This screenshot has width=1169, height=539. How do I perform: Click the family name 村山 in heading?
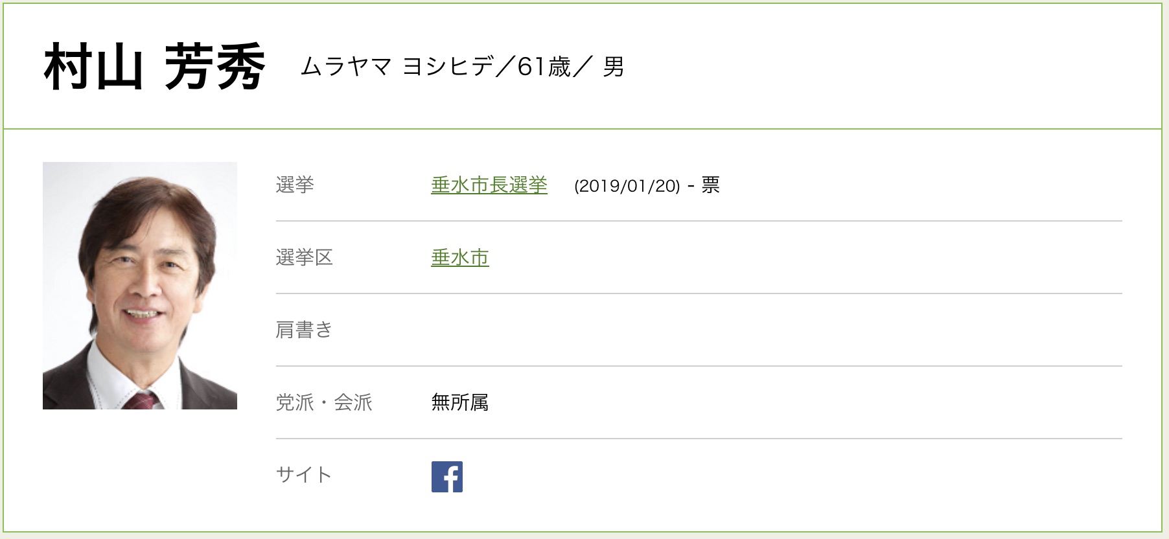[93, 67]
